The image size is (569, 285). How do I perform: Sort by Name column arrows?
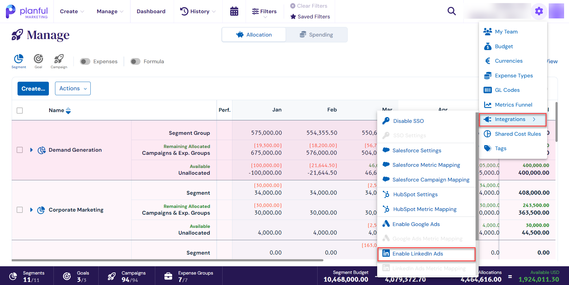tap(68, 111)
